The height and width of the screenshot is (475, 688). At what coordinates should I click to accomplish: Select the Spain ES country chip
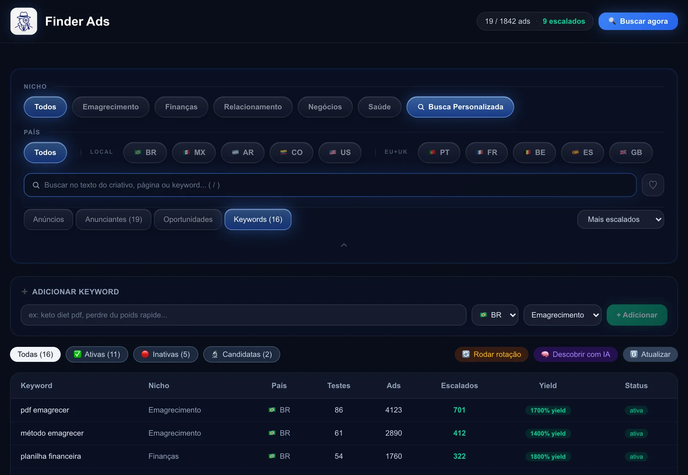[583, 153]
